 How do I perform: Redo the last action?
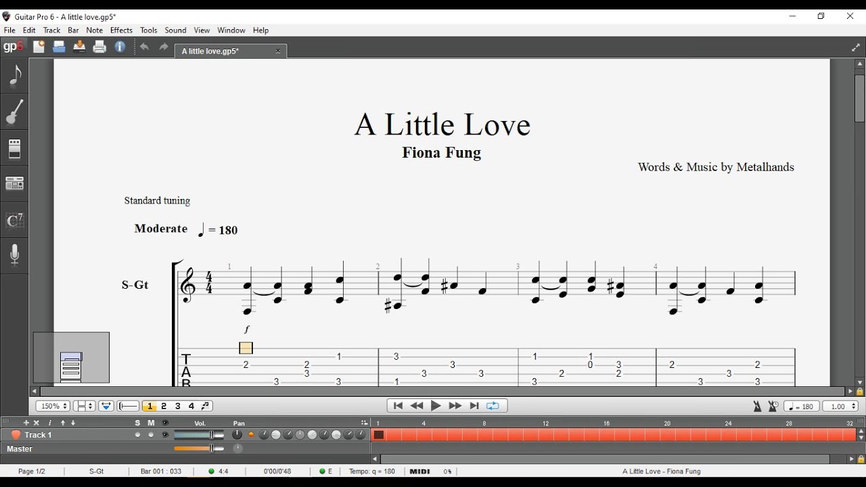[x=164, y=47]
